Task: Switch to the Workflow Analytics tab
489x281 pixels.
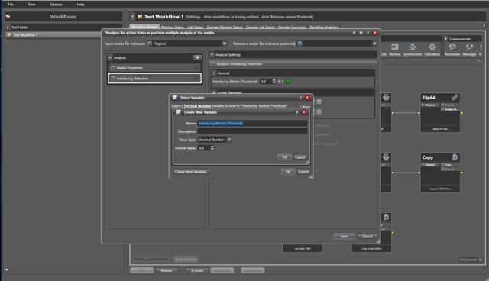Action: pyautogui.click(x=324, y=27)
